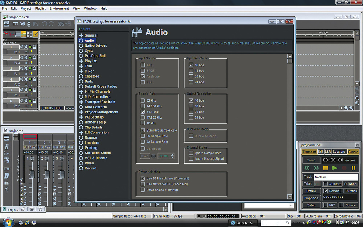This screenshot has width=363, height=227.
Task: Tick the Use Native SADiE checkbox
Action: [x=143, y=184]
